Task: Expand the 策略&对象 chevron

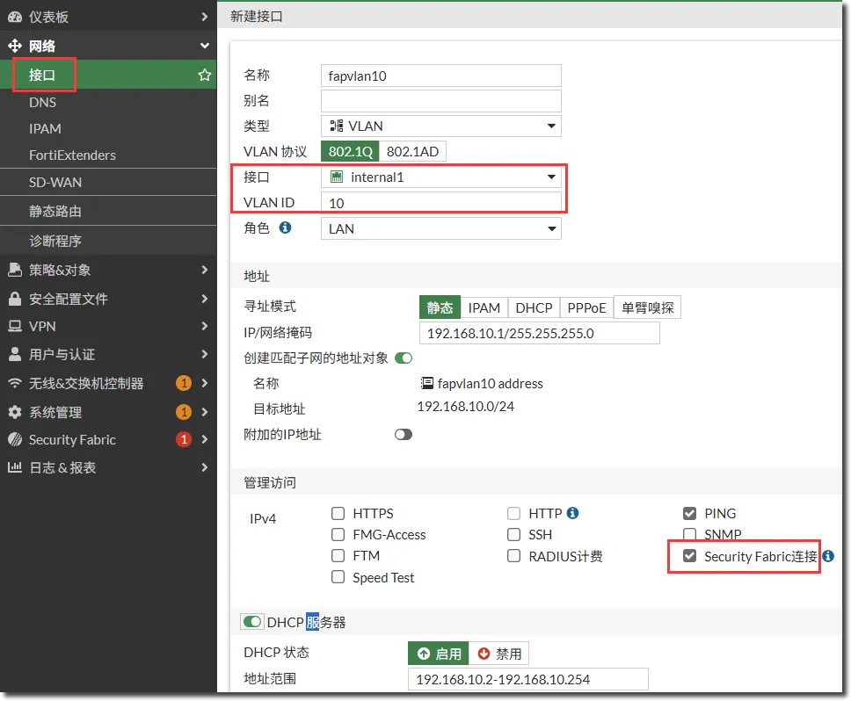Action: [205, 270]
